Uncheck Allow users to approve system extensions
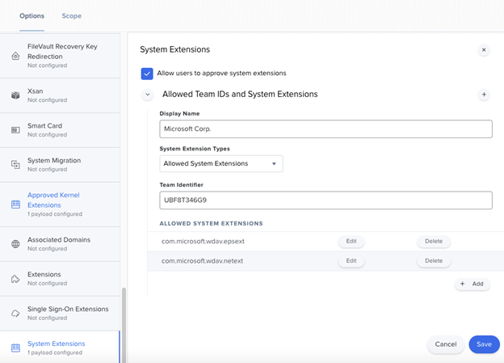This screenshot has width=504, height=363. coord(147,74)
